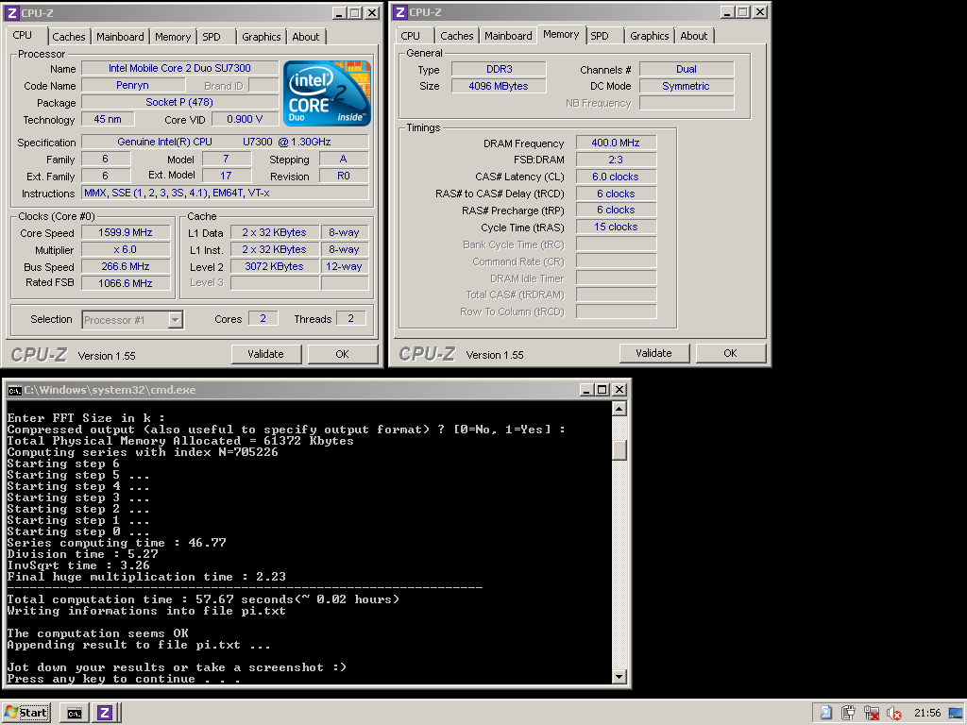Click the CAS# Latency value 6.0 clocks
This screenshot has height=725, width=967.
point(616,177)
